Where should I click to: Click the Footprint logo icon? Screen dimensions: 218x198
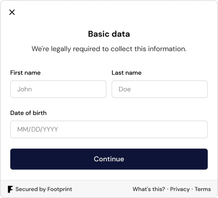click(10, 189)
